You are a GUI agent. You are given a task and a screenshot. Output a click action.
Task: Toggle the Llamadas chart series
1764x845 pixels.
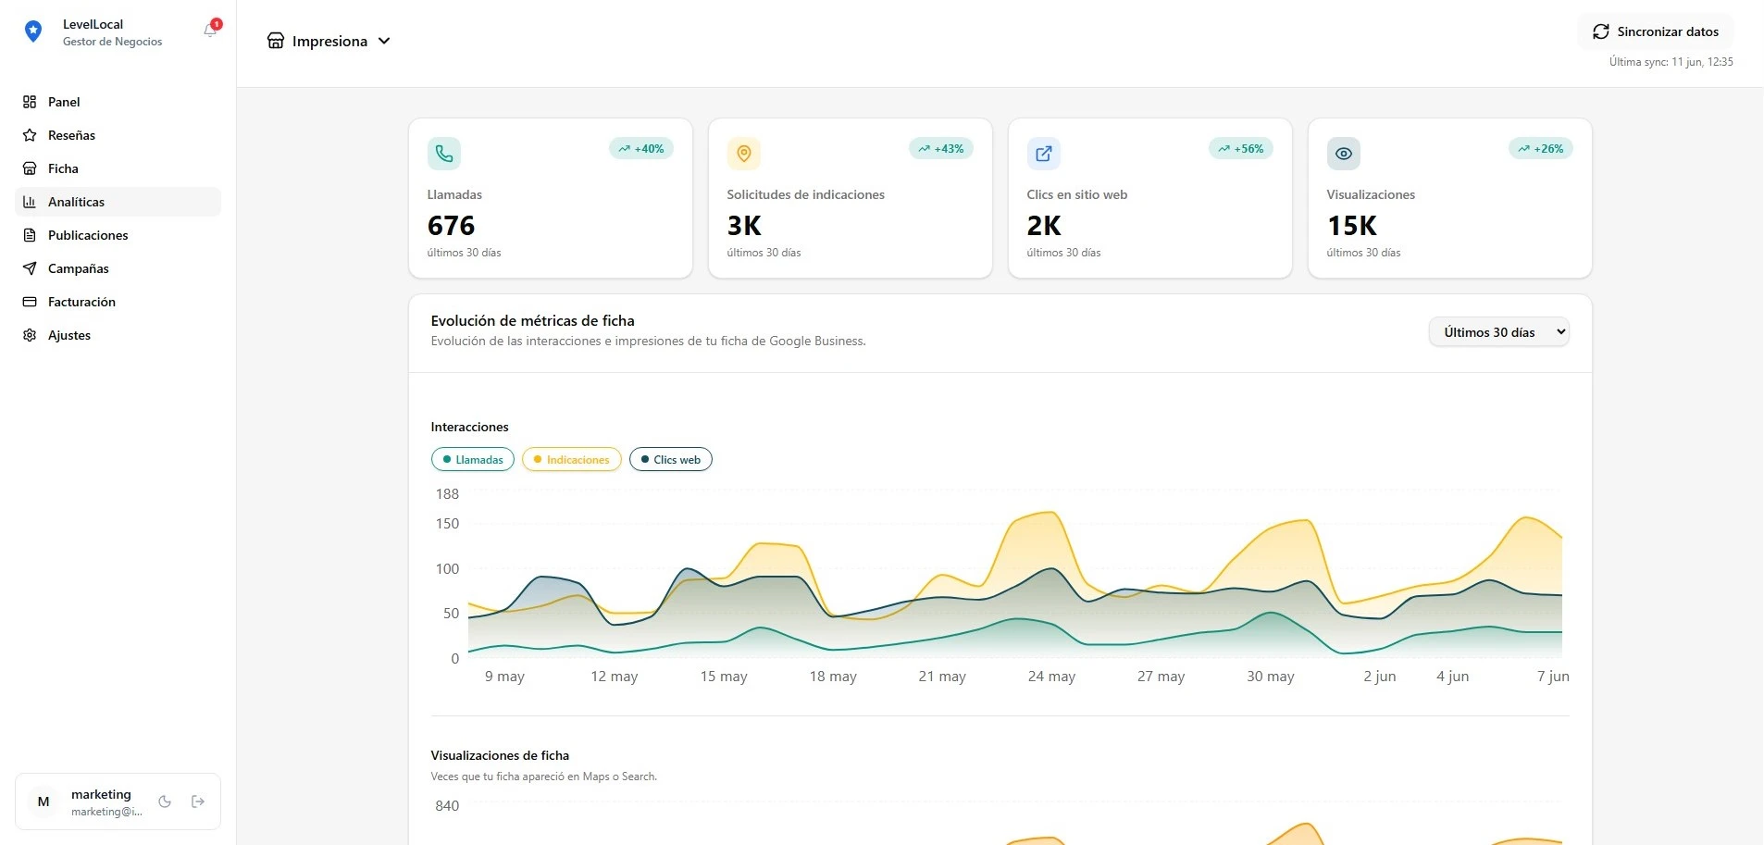[473, 460]
